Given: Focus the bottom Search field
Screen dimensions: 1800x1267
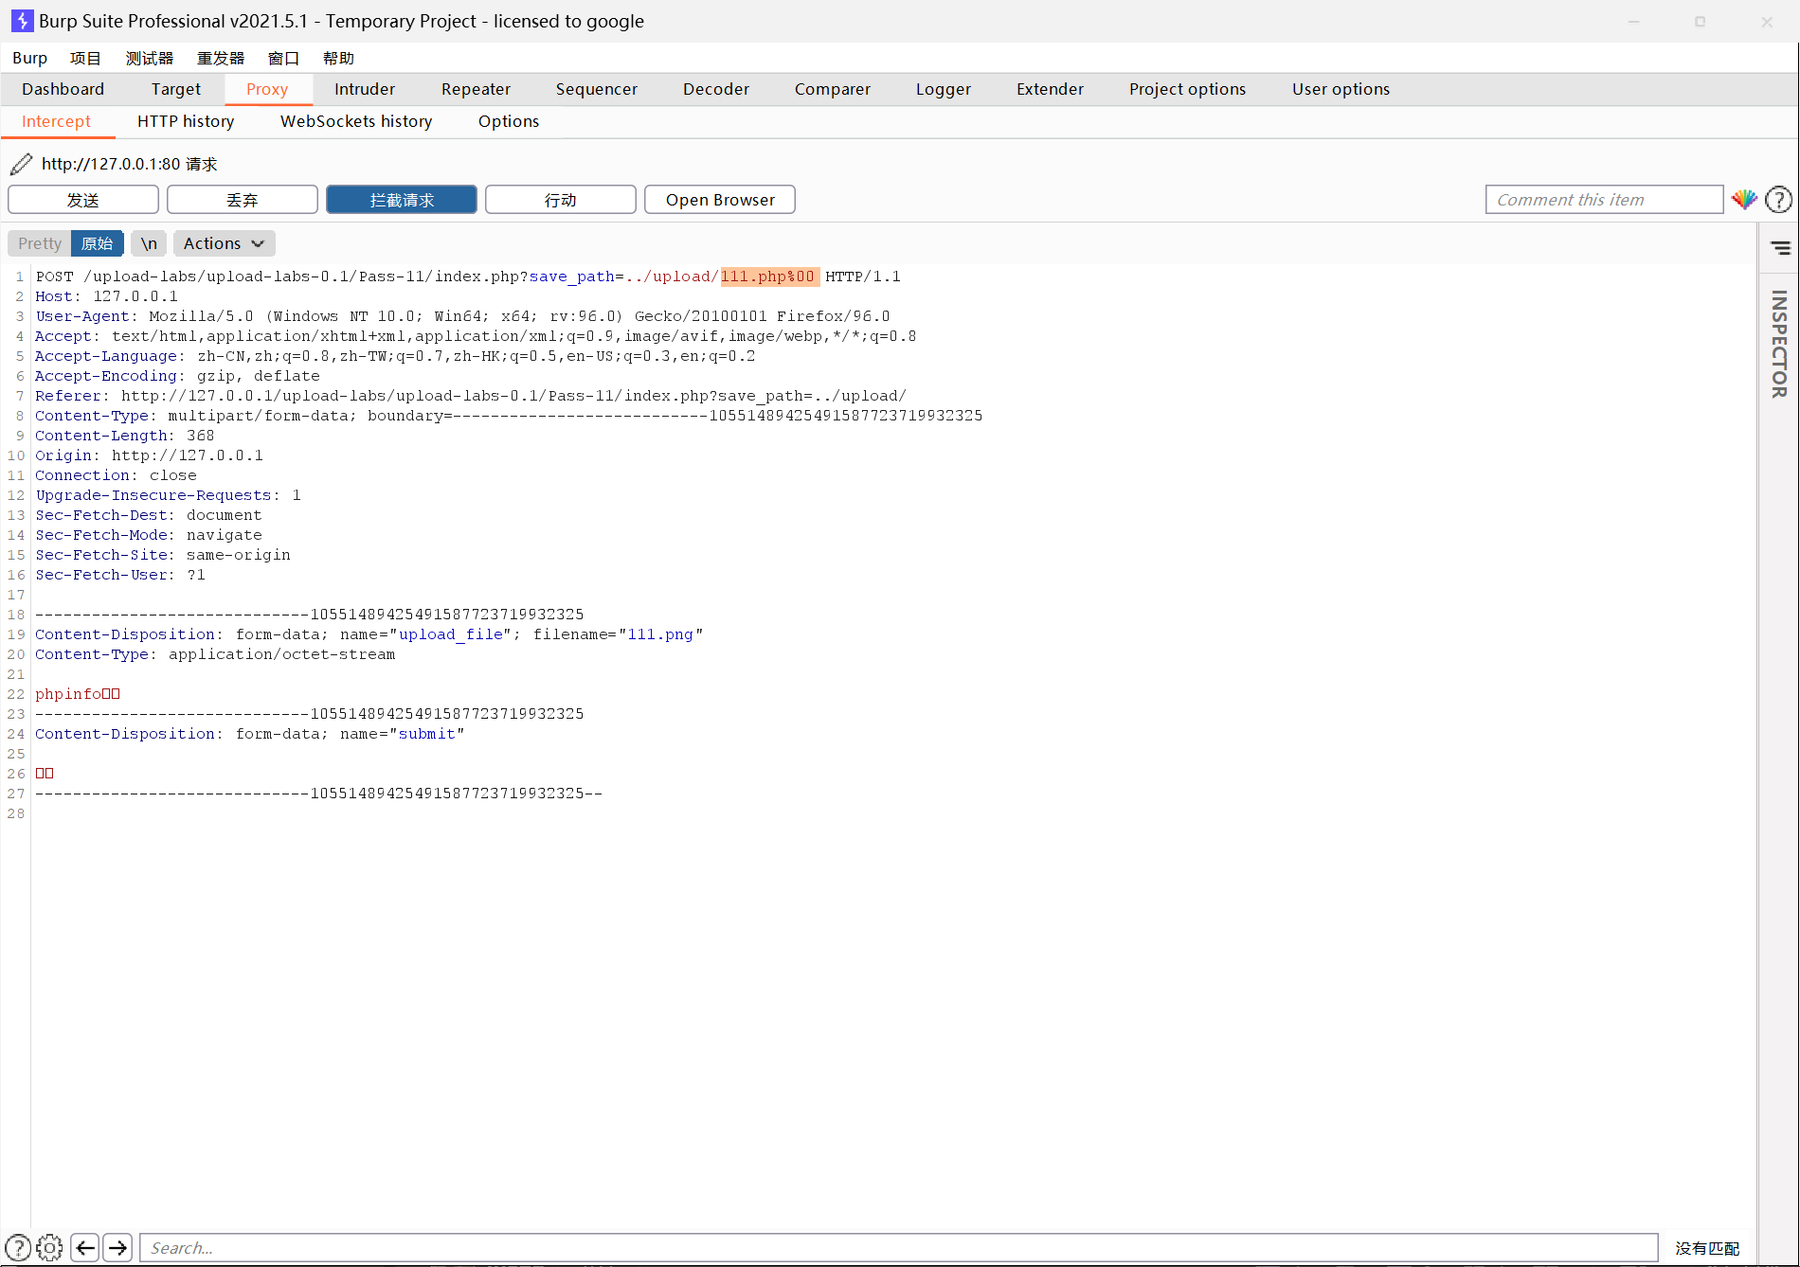Looking at the screenshot, I should click(898, 1247).
